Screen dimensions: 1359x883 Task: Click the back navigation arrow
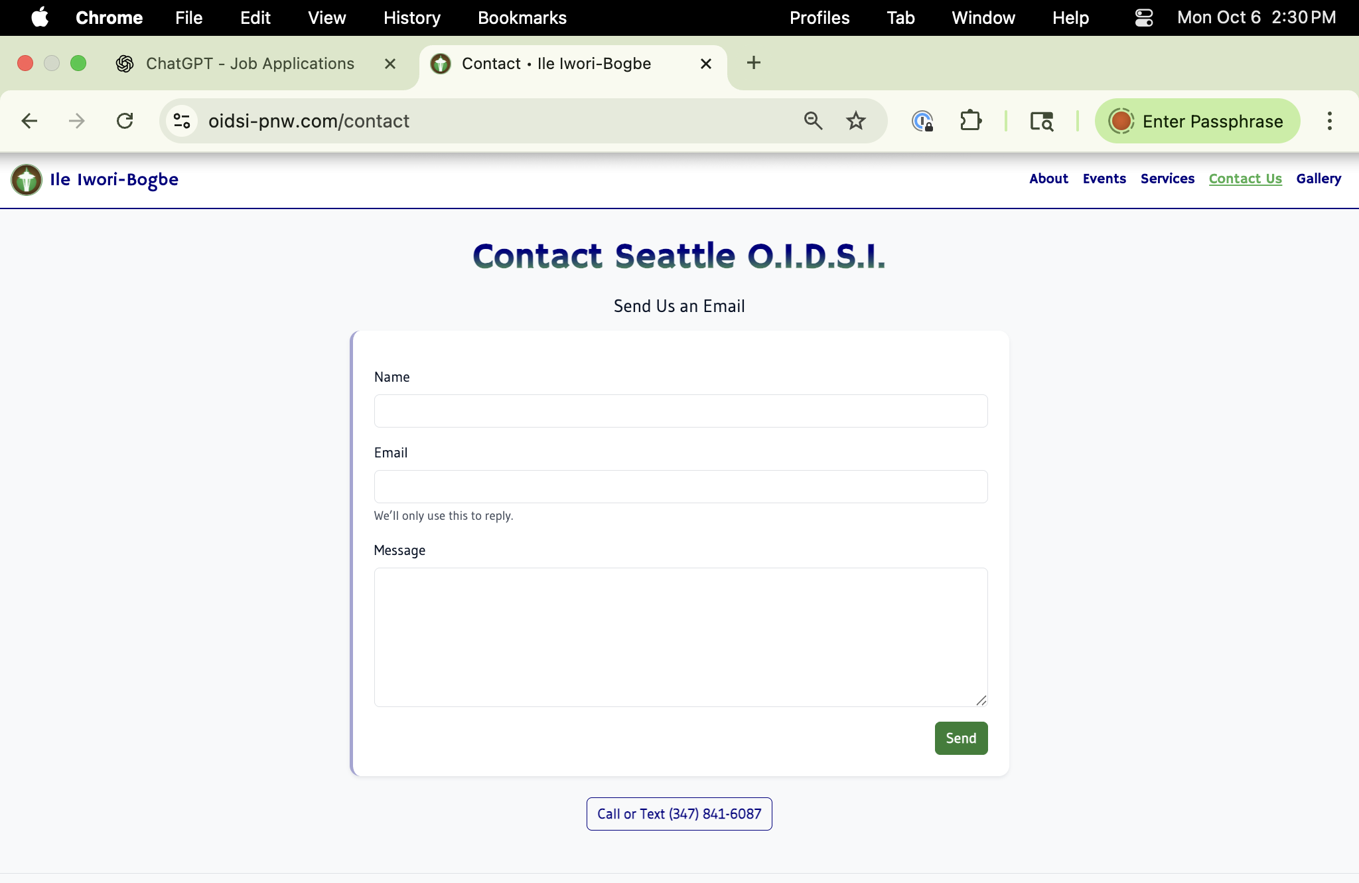(29, 121)
